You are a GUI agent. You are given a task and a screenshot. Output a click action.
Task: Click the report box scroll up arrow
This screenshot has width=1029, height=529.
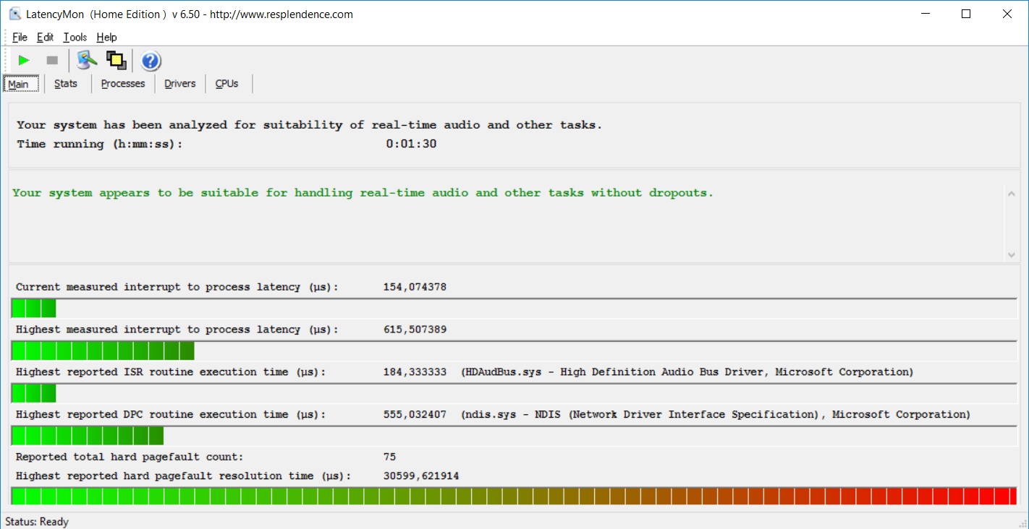point(1011,193)
